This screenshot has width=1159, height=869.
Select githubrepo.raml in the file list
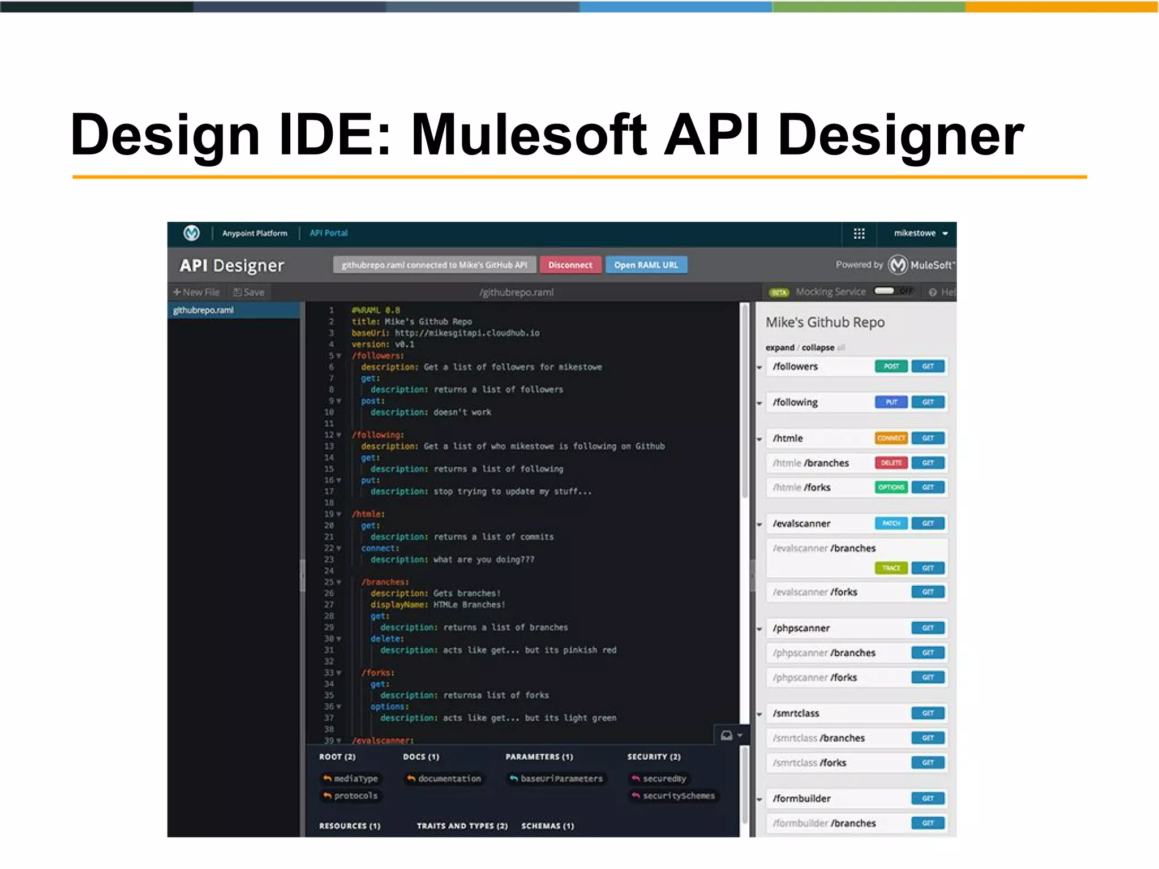234,310
